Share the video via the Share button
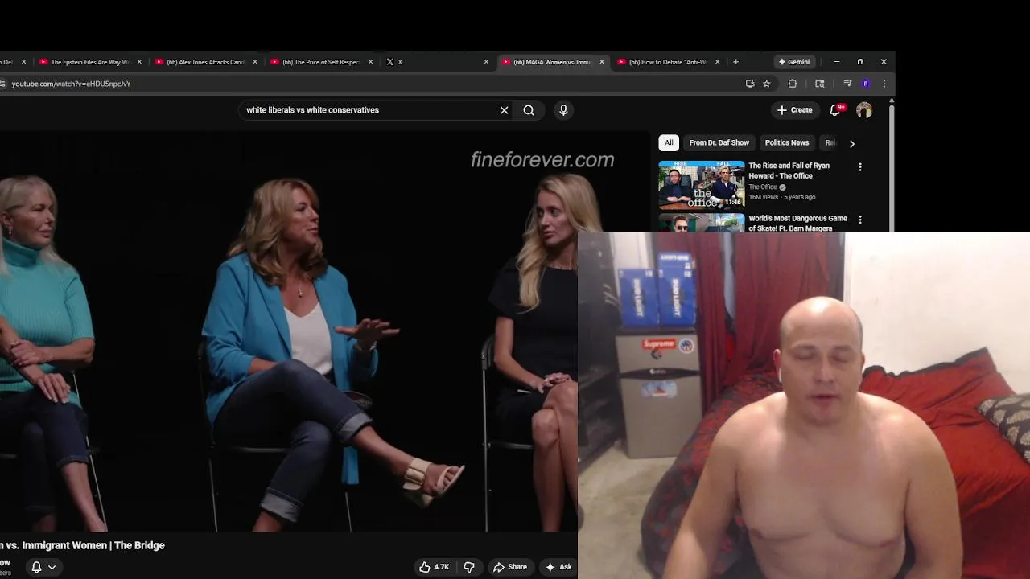 [510, 567]
